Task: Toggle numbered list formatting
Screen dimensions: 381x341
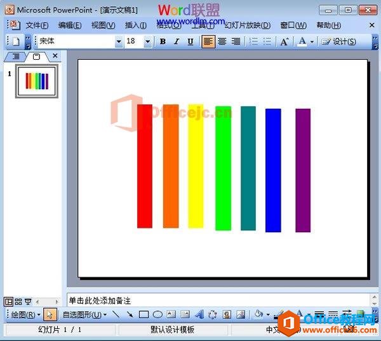Action: click(x=253, y=41)
